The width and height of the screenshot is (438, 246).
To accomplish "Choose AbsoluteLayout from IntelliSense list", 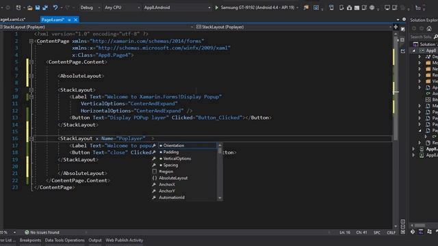I will point(184,178).
